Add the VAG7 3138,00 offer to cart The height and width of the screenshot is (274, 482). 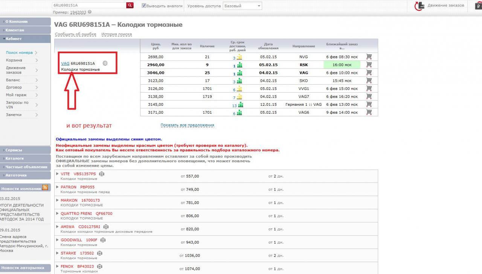click(x=369, y=96)
